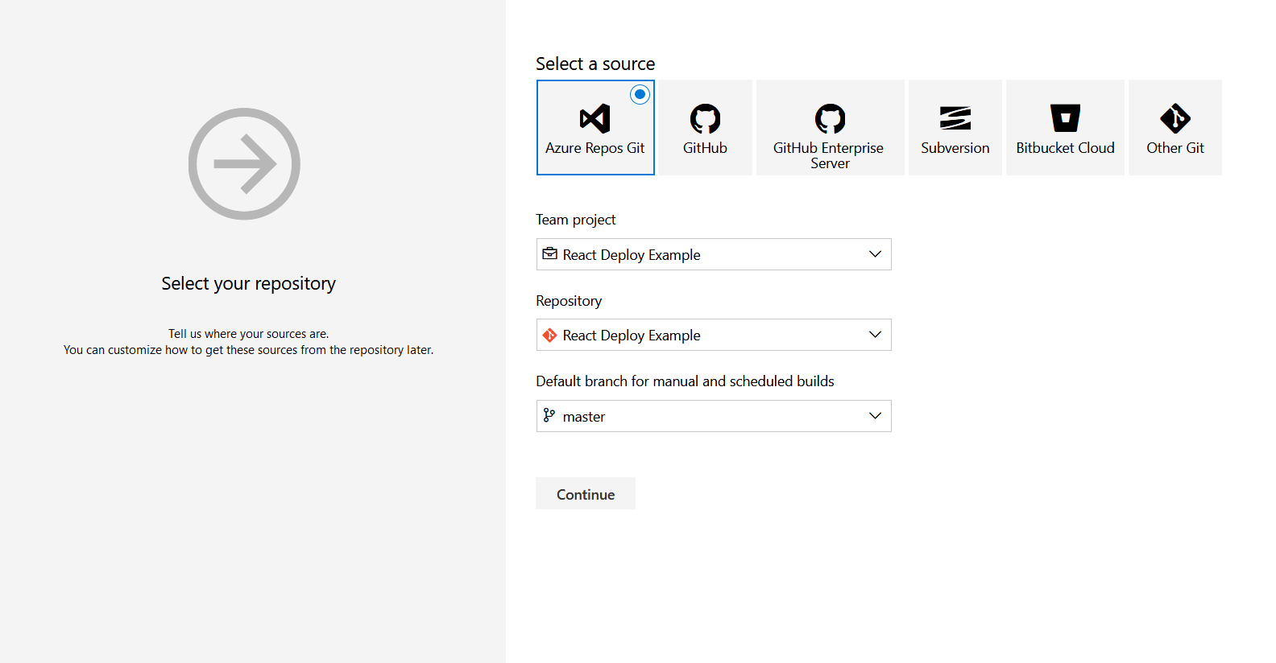Pick the Subversion source icon

[955, 118]
